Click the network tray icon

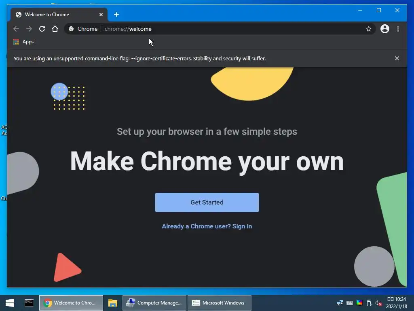click(340, 303)
